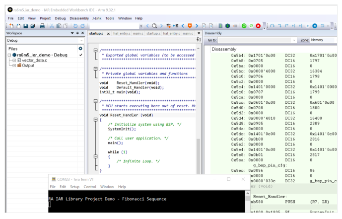Click the code editor vertical scrollbar thumb

pos(198,156)
